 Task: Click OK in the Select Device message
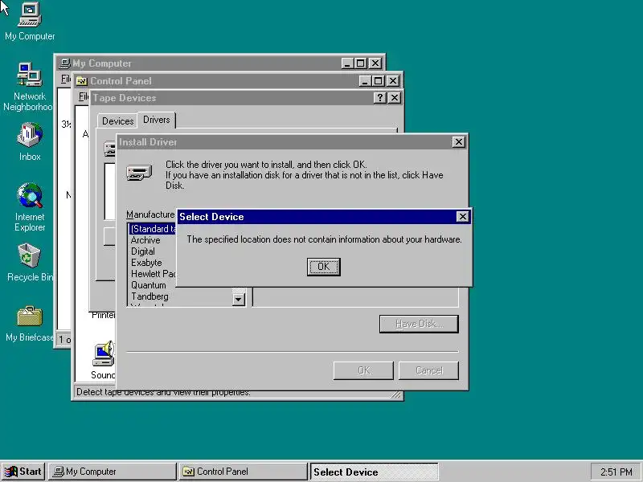pyautogui.click(x=324, y=267)
